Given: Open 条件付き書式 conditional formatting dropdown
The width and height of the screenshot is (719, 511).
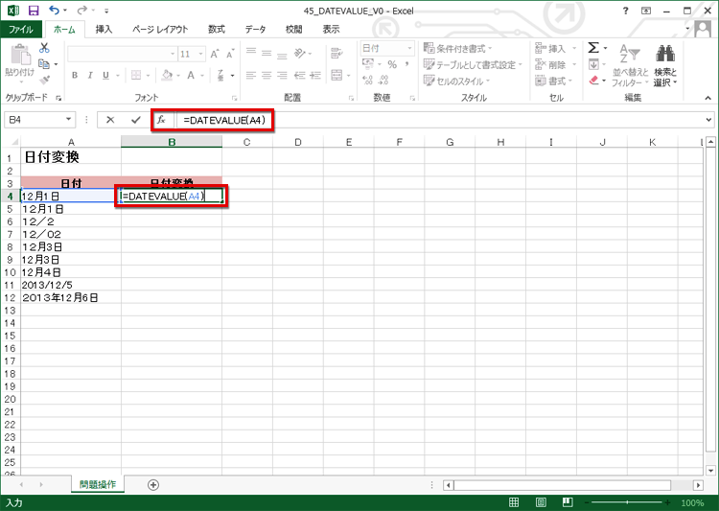Looking at the screenshot, I should coord(457,48).
